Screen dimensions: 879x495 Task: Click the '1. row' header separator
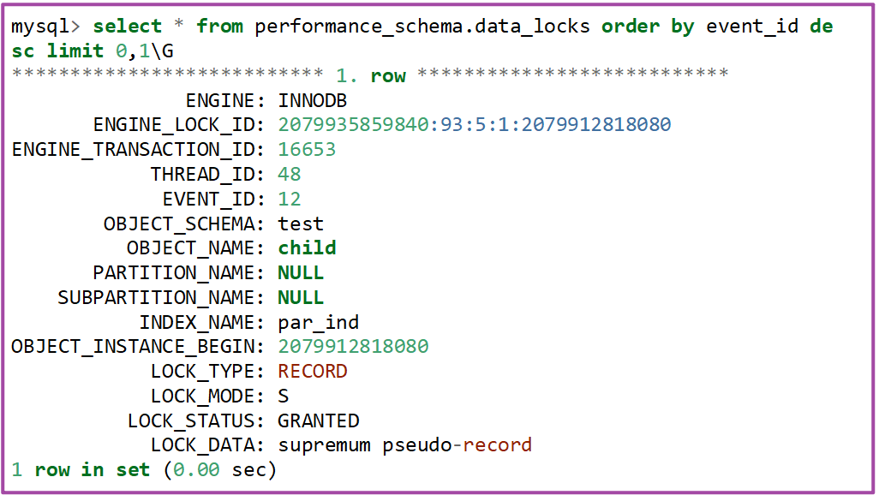pos(370,76)
